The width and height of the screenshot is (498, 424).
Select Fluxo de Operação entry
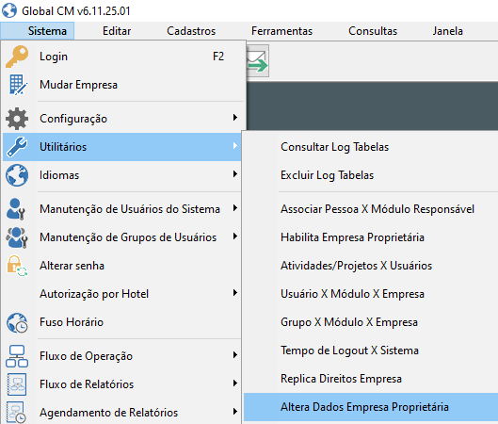(x=122, y=356)
